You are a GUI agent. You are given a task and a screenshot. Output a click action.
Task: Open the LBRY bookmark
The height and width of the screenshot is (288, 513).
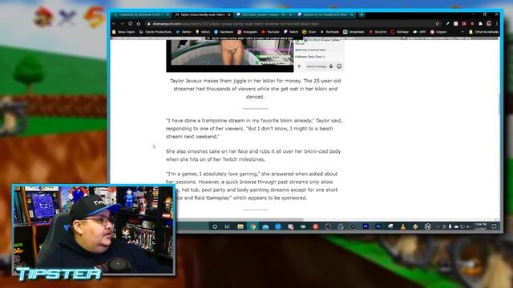419,32
